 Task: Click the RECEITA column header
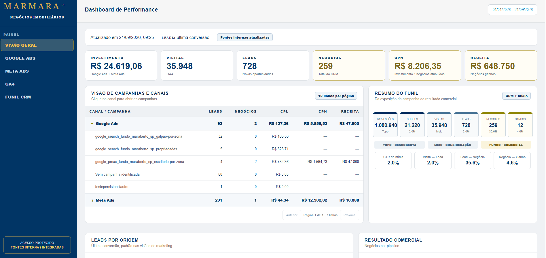[350, 111]
